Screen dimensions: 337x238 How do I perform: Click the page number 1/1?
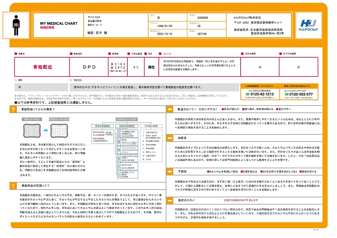tap(316, 230)
